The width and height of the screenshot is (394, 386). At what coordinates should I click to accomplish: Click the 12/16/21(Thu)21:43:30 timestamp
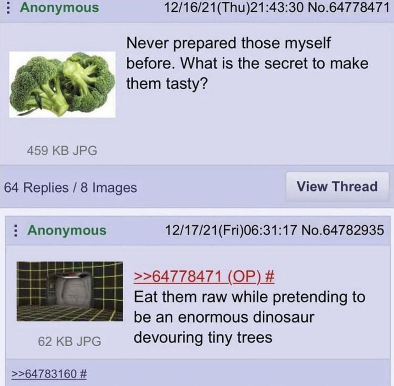click(x=235, y=8)
